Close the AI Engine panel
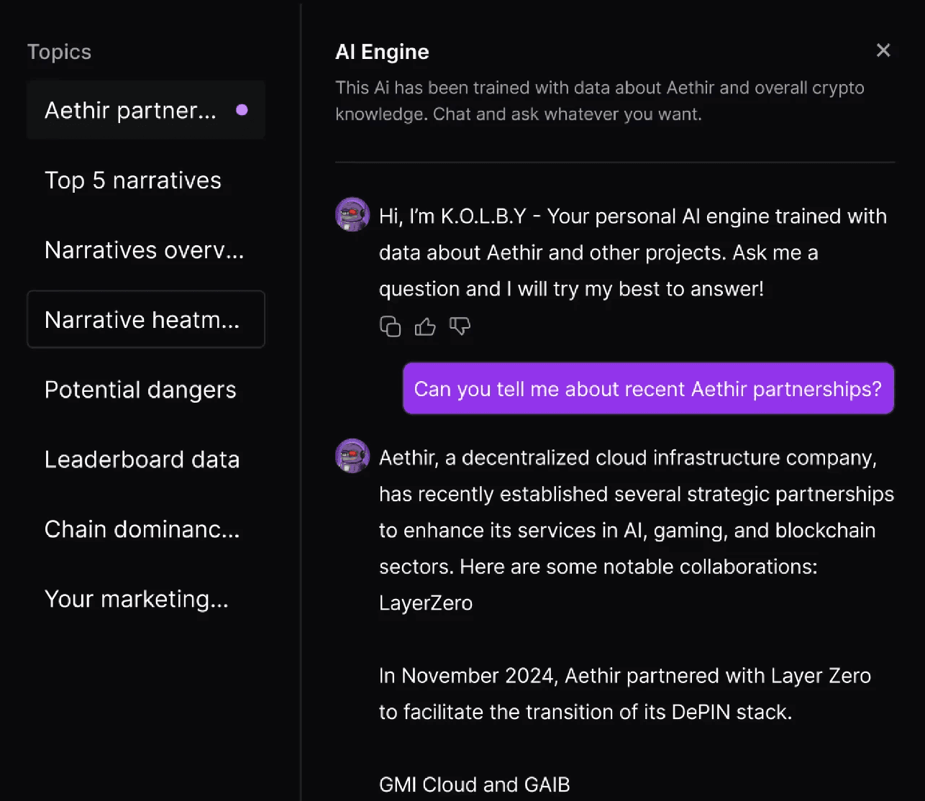The image size is (925, 801). coord(883,50)
